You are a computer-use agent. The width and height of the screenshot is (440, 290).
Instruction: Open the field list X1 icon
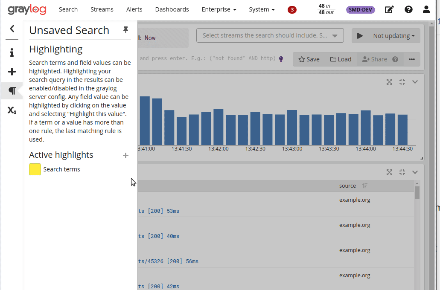tap(12, 110)
